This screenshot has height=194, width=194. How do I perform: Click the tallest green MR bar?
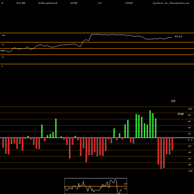tap(150, 124)
